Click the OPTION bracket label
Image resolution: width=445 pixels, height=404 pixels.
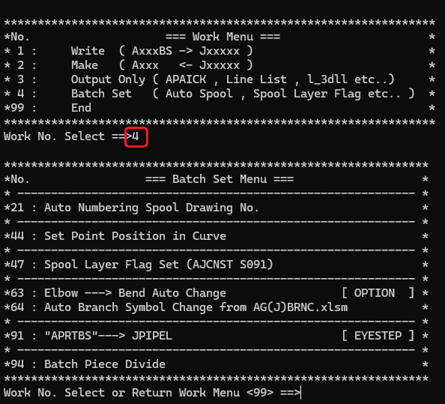(378, 293)
